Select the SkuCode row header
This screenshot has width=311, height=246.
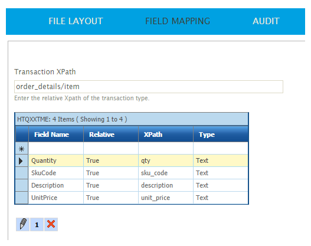pyautogui.click(x=22, y=173)
